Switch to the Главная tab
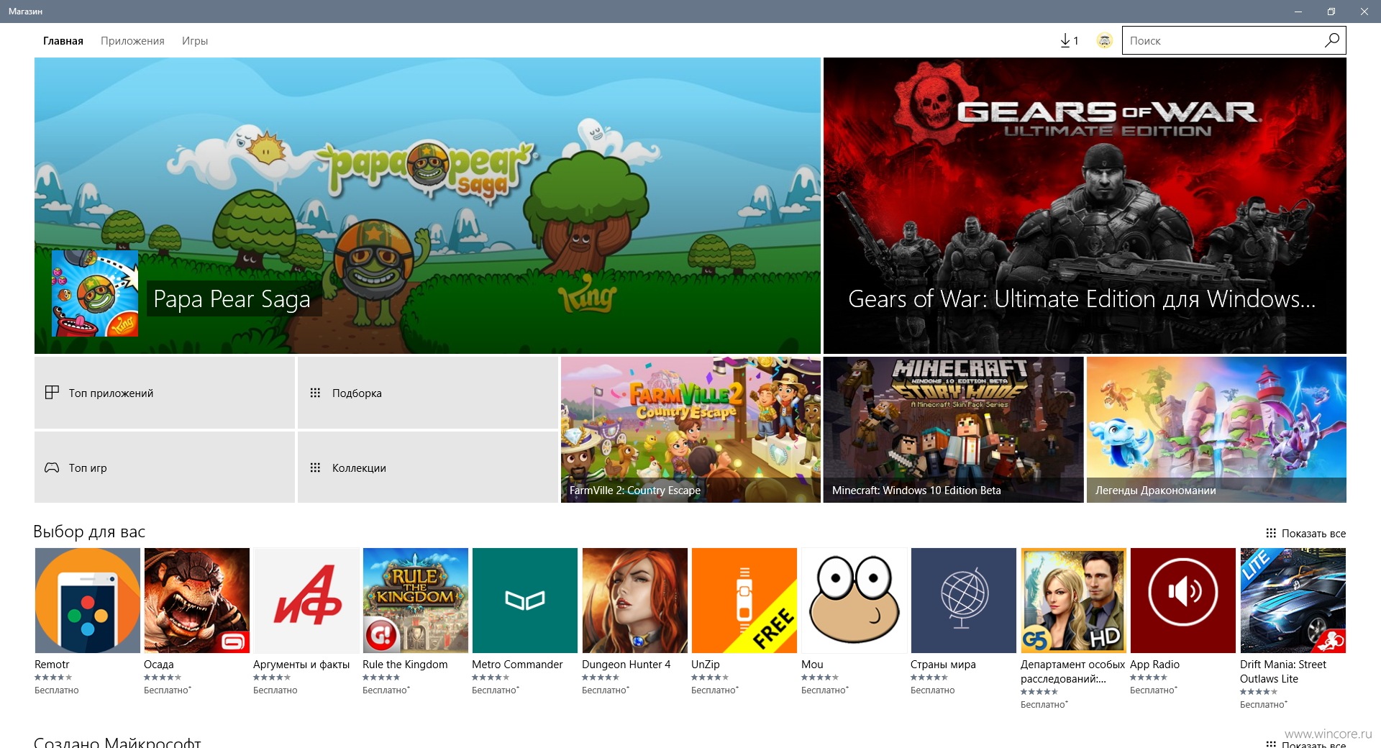The image size is (1381, 748). pyautogui.click(x=63, y=41)
